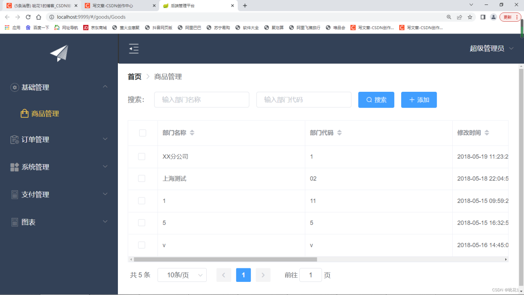Click the share page icon in address bar
Image resolution: width=524 pixels, height=295 pixels.
460,17
